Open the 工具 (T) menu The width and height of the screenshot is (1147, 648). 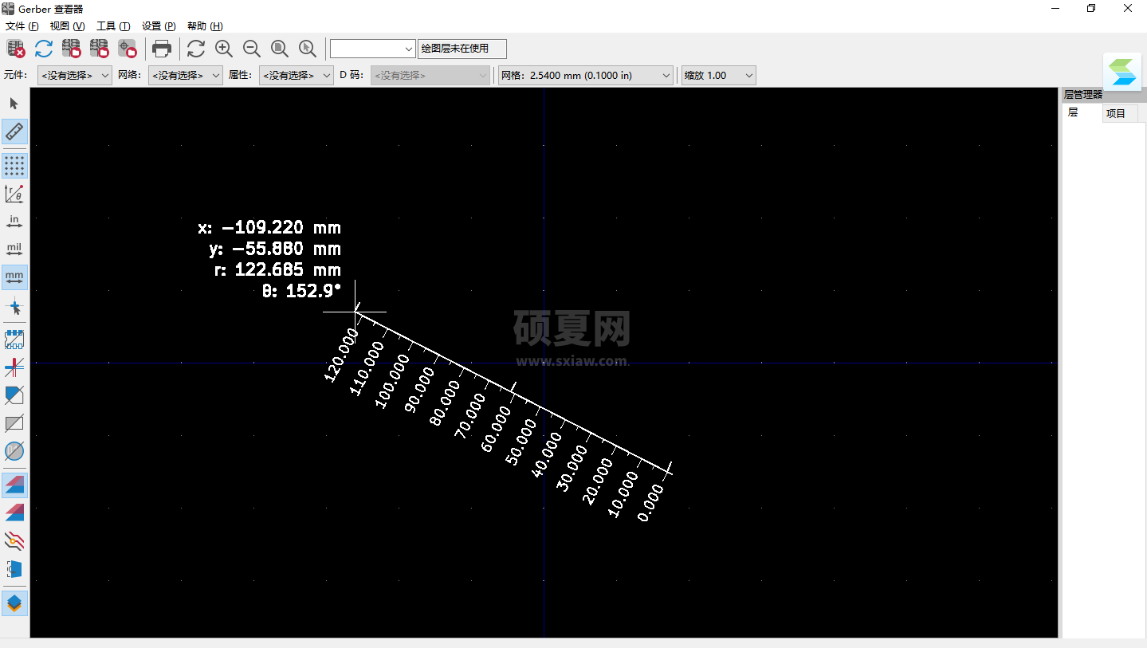[113, 26]
